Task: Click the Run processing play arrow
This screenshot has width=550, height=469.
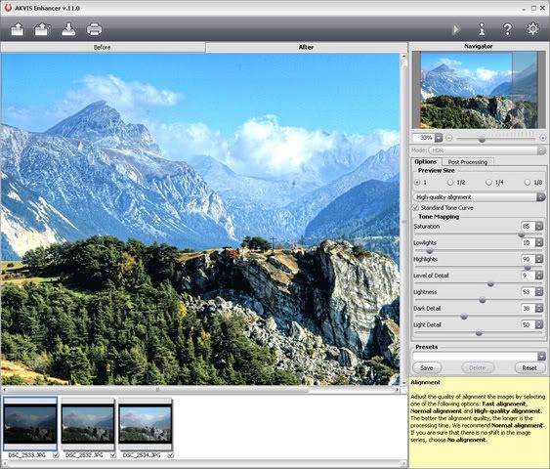Action: (x=456, y=29)
